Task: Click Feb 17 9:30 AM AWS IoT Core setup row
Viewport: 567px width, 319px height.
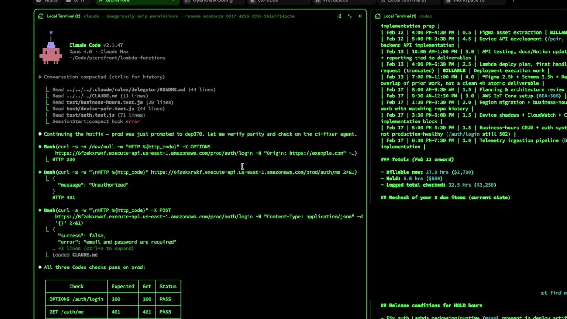Action: pos(474,96)
